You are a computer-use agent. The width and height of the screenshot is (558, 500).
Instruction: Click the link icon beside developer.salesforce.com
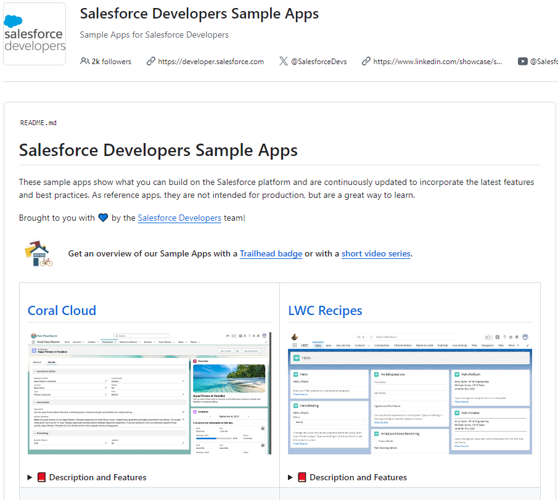[151, 61]
